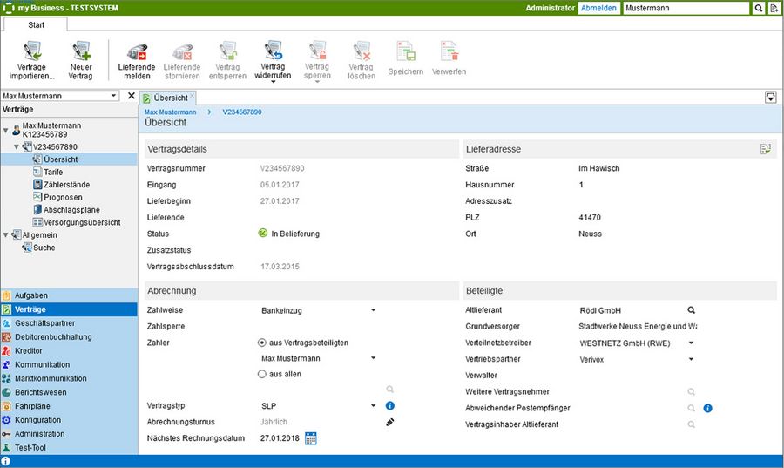
Task: Create a new contract with Neuer Vertrag
Action: (x=80, y=60)
